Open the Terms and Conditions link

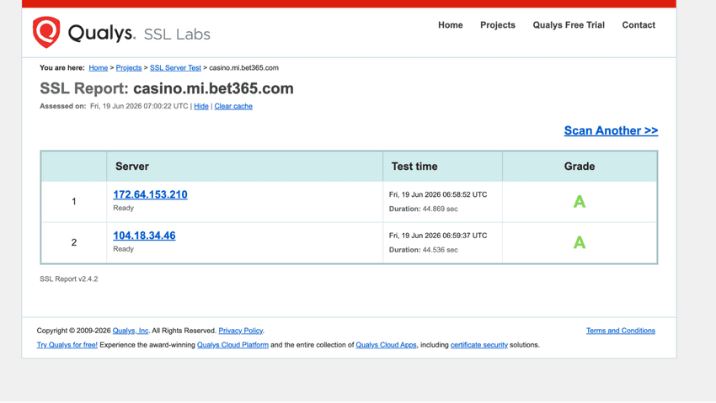(x=621, y=331)
